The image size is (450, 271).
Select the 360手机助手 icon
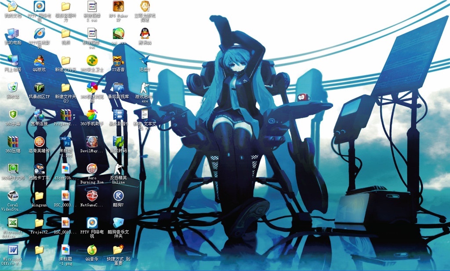92,115
